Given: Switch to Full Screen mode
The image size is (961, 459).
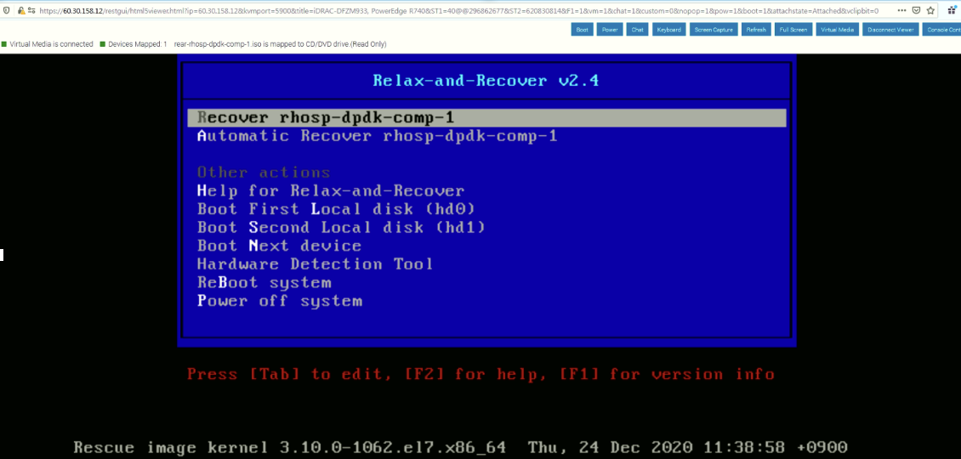Looking at the screenshot, I should [x=793, y=30].
